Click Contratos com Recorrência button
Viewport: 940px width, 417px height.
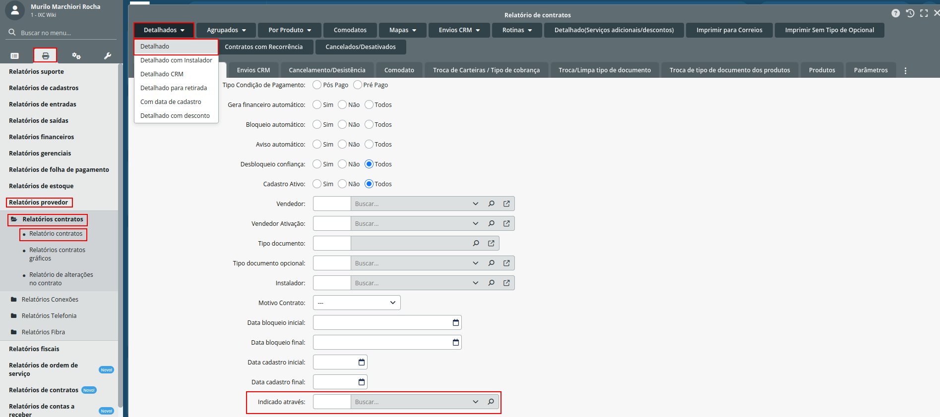pos(263,47)
